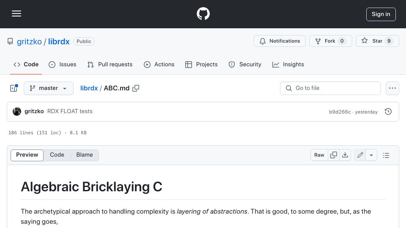Open the Pull requests tab
This screenshot has height=228, width=406.
point(110,64)
